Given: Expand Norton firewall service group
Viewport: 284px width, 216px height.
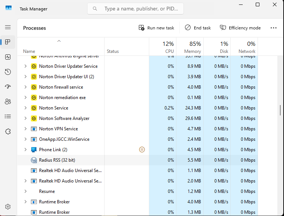Looking at the screenshot, I should tap(26, 87).
